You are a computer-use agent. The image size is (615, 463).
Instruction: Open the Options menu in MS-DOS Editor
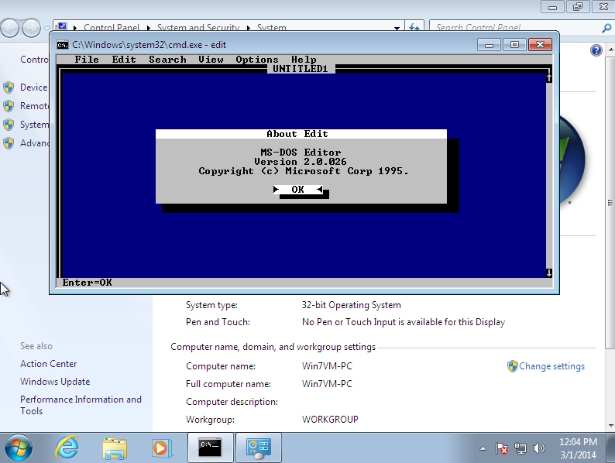[256, 60]
